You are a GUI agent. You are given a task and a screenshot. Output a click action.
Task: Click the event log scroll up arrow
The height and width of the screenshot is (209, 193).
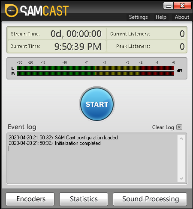(x=181, y=138)
